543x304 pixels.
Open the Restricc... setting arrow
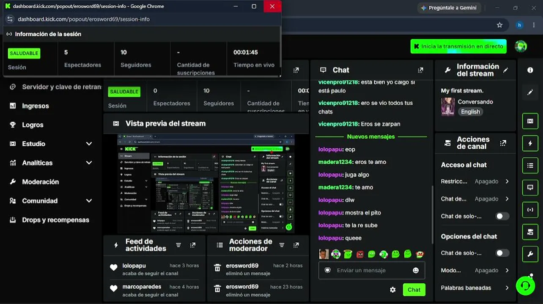pos(507,182)
